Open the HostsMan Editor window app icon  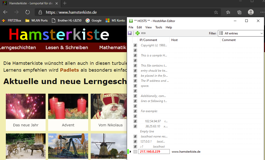pos(131,21)
